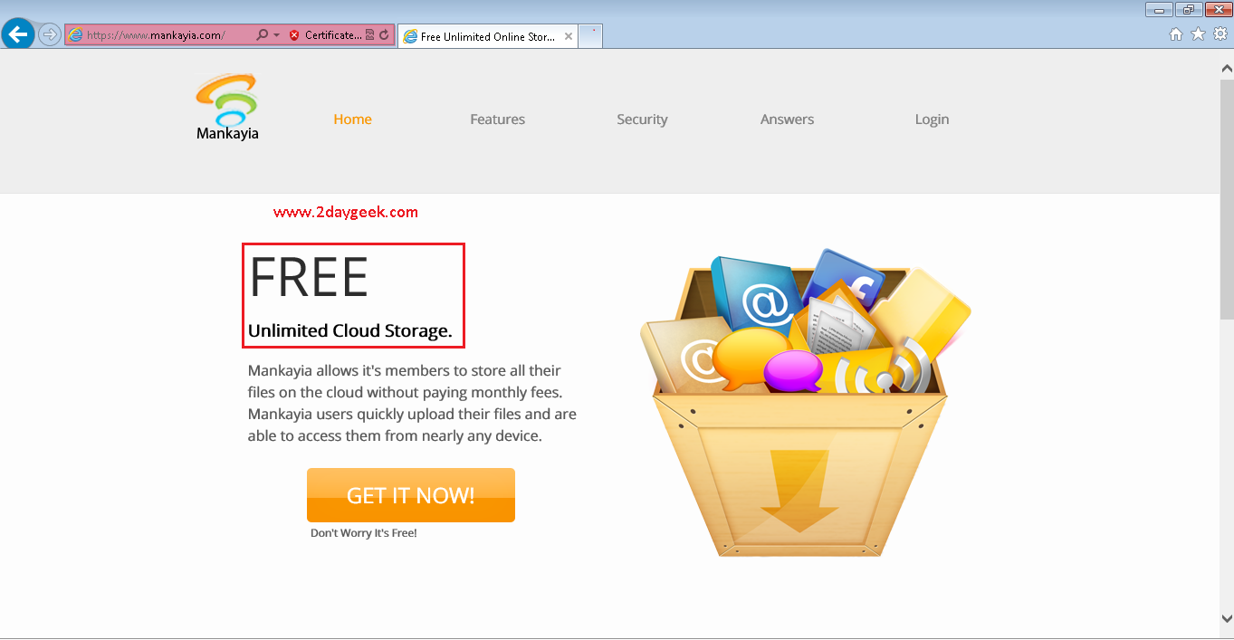Open the Tools gear menu
Viewport: 1234px width, 640px height.
point(1220,34)
